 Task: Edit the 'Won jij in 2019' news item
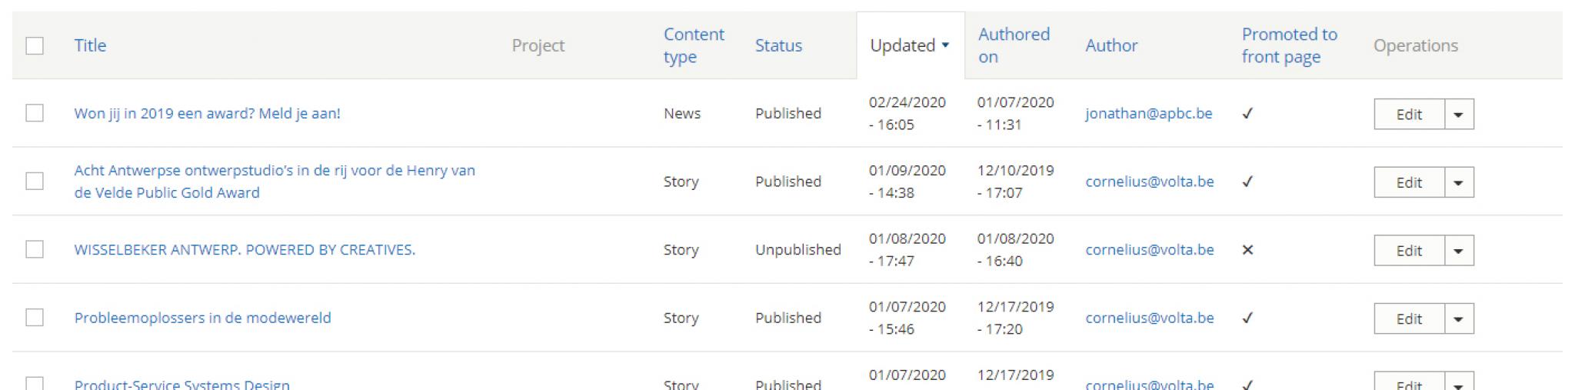1409,114
